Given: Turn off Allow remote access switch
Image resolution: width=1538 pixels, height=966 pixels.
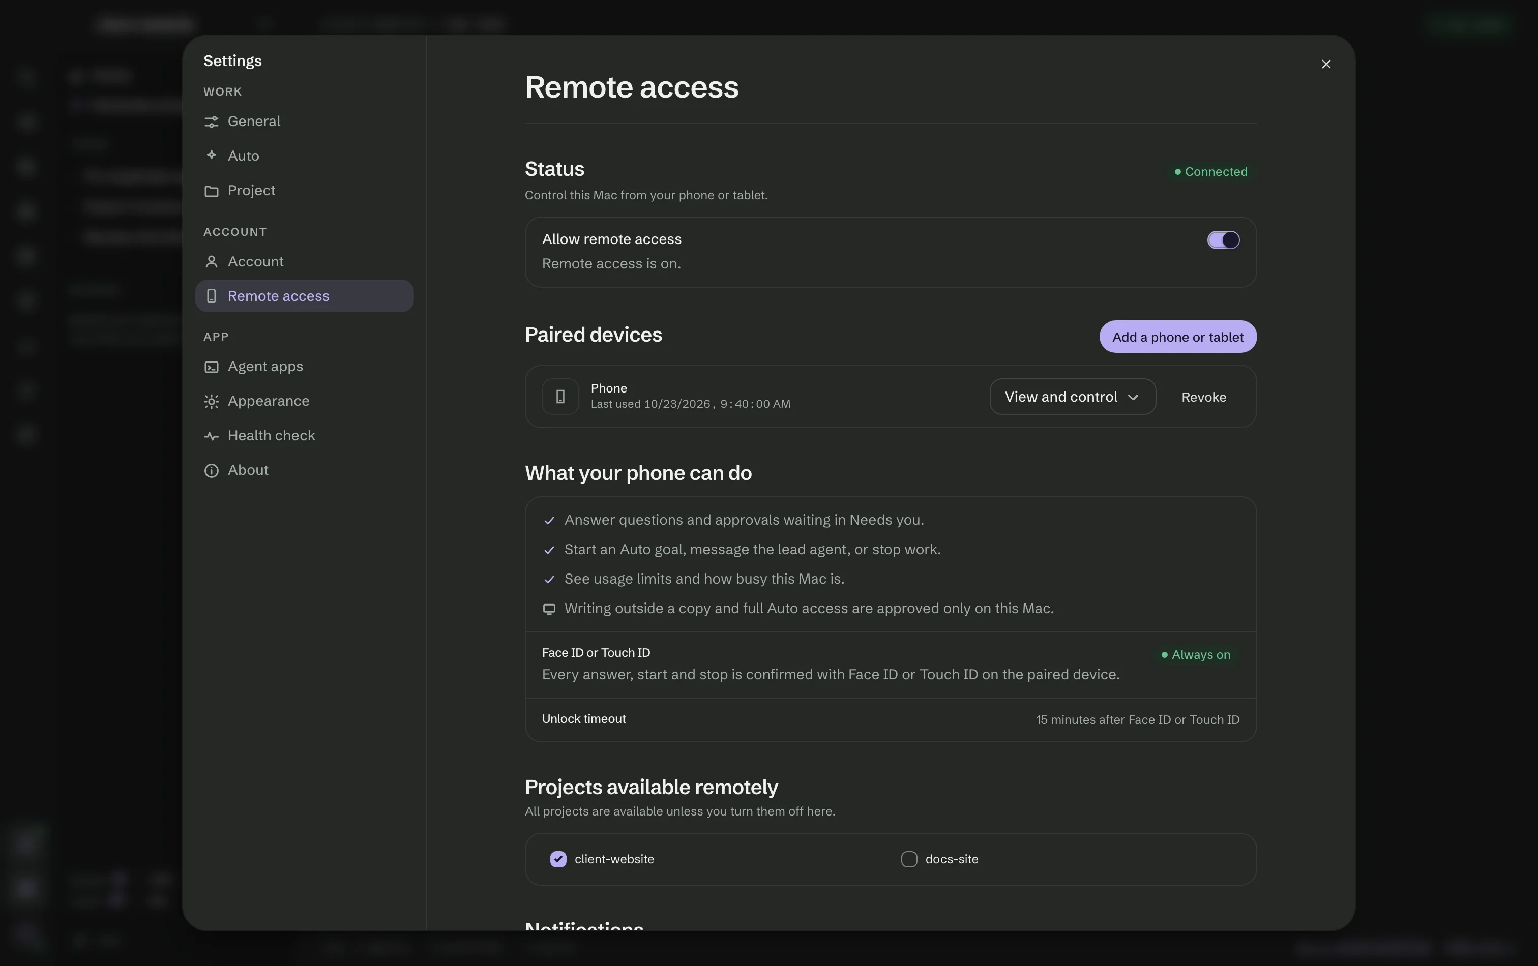Looking at the screenshot, I should pyautogui.click(x=1223, y=240).
